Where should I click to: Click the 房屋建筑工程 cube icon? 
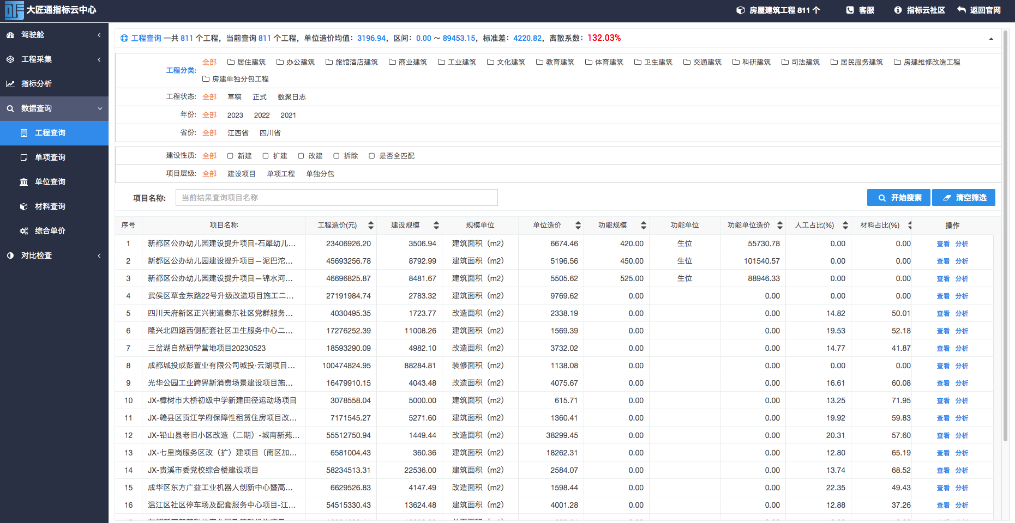coord(740,10)
